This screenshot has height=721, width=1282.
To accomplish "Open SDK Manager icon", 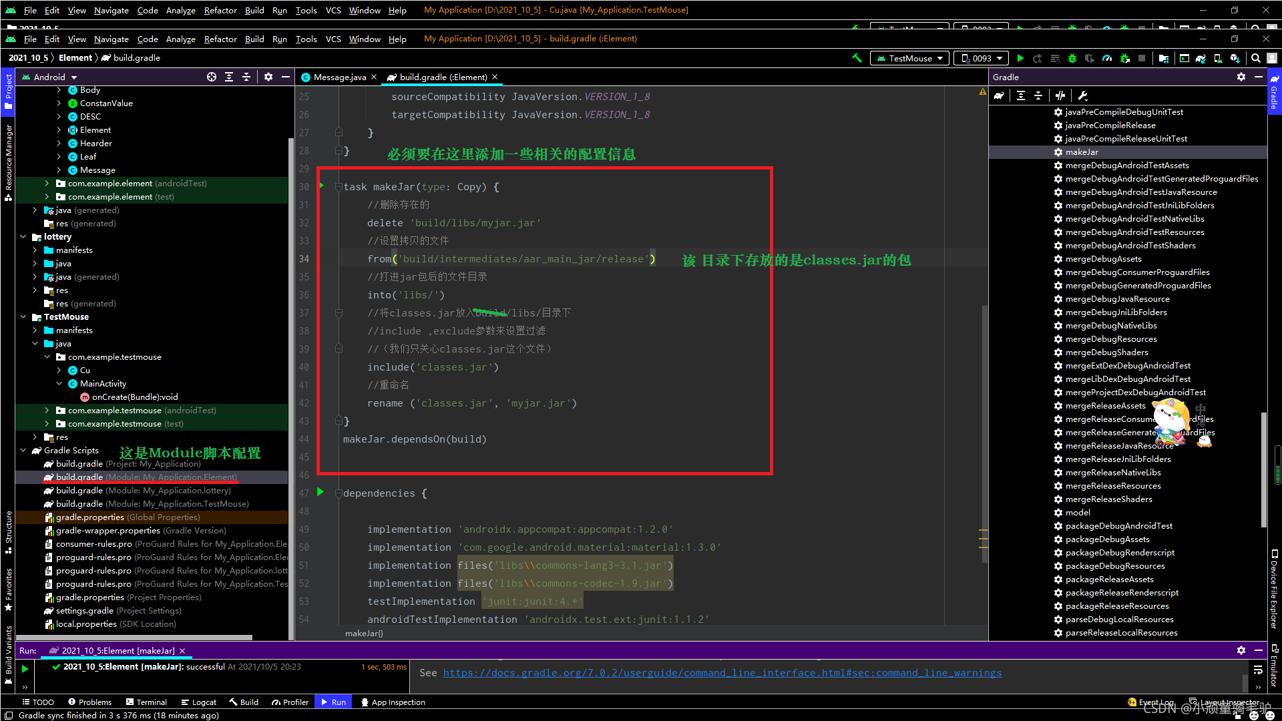I will (x=1235, y=58).
